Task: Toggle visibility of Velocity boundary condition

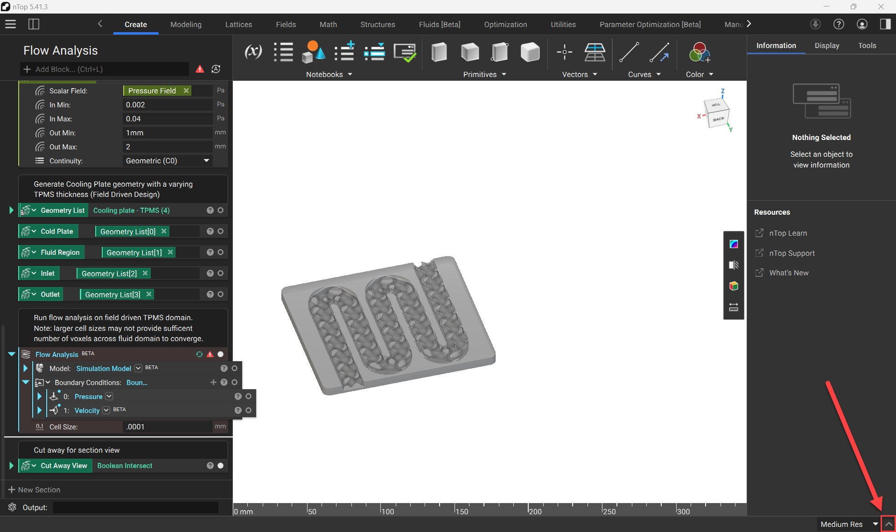Action: click(248, 411)
